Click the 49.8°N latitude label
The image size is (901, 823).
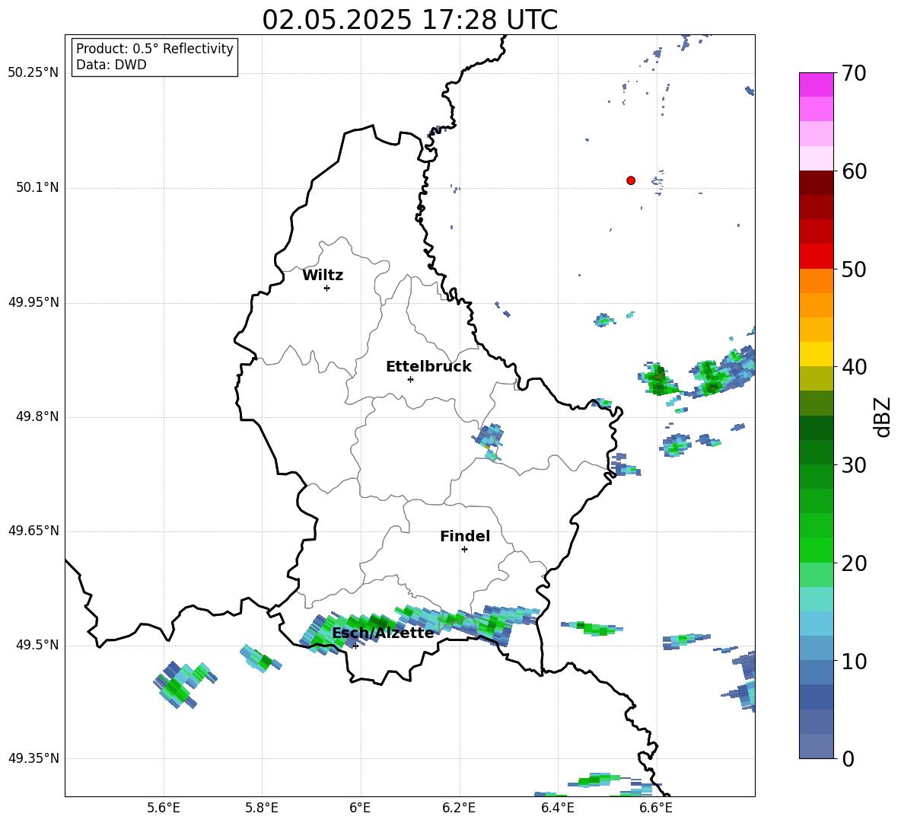[x=37, y=416]
